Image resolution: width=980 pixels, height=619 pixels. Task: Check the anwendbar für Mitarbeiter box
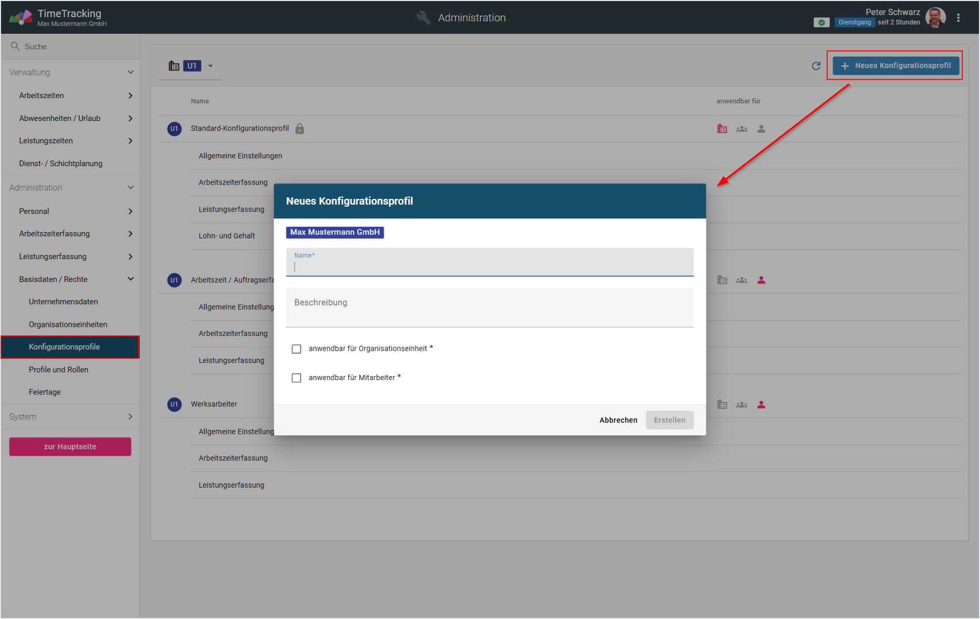[297, 378]
